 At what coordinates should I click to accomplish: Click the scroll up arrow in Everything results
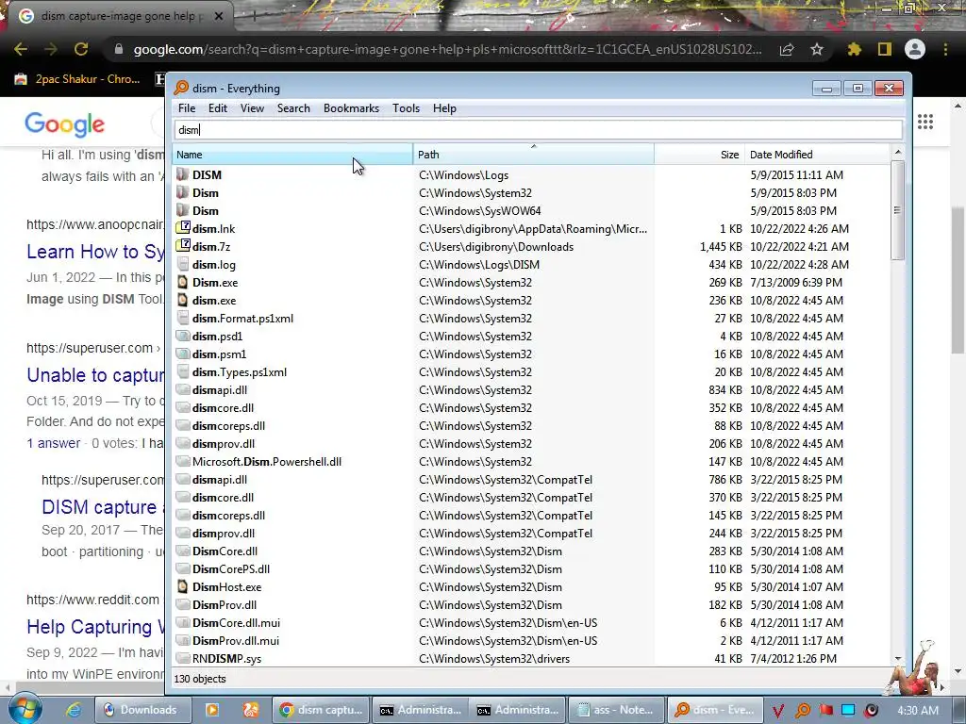898,152
